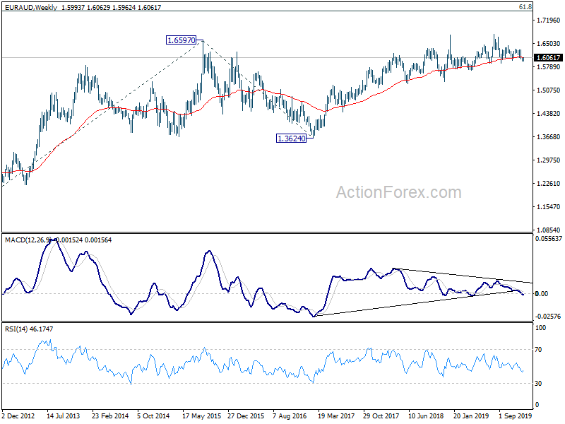The width and height of the screenshot is (565, 424).
Task: Click the 1.36240 low price label
Action: coord(291,138)
